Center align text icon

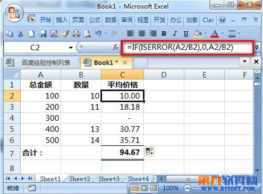point(142,33)
